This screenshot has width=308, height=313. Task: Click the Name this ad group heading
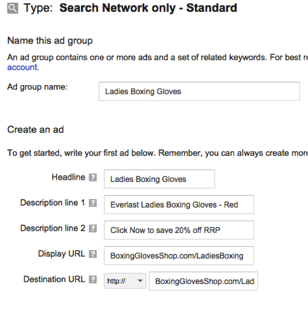(x=50, y=41)
